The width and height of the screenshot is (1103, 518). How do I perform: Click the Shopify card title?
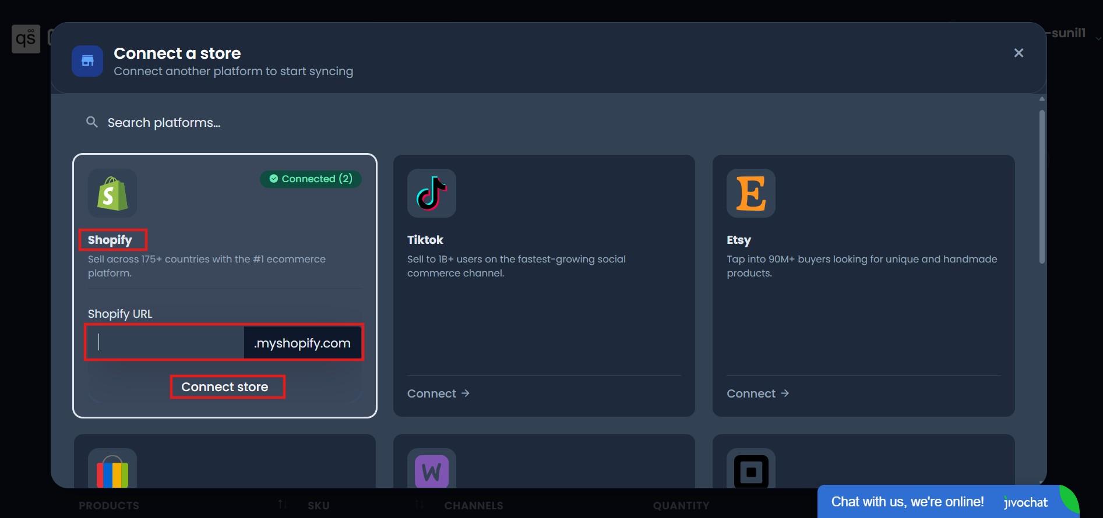(x=110, y=240)
